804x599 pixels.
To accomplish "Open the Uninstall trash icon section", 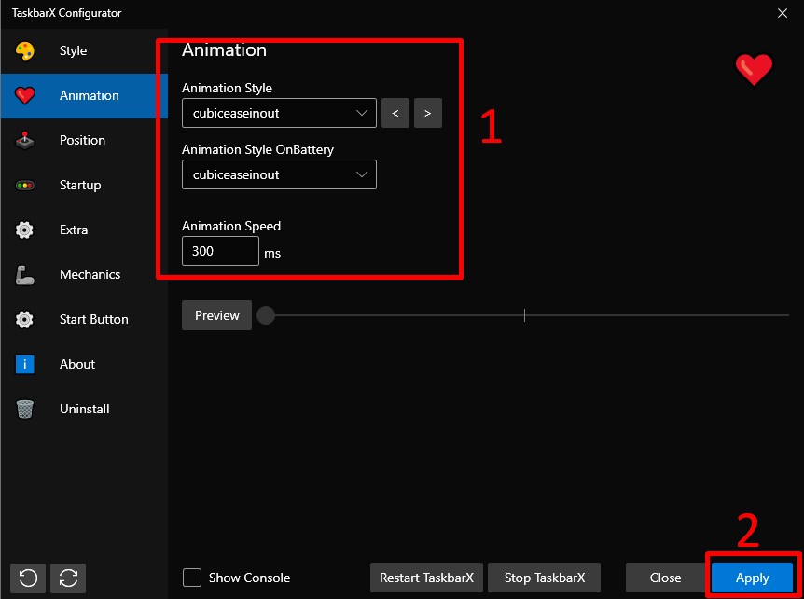I will point(25,409).
